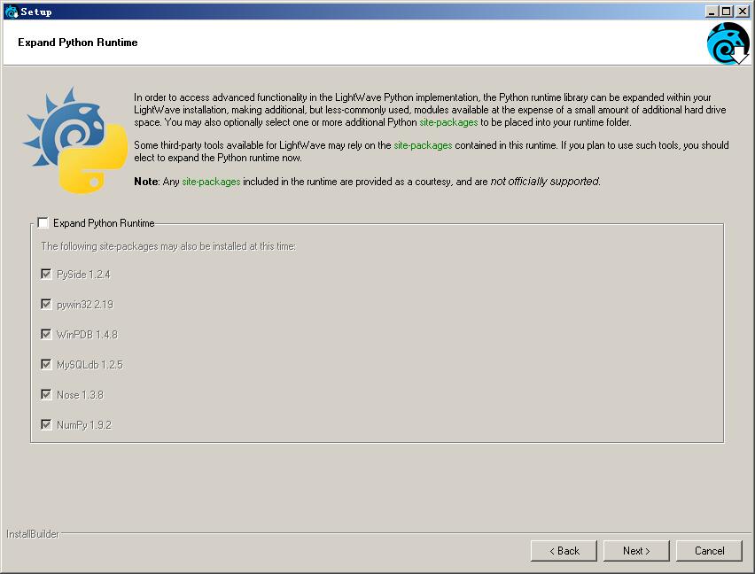Click the 'Setup' title bar text
The height and width of the screenshot is (574, 755).
(x=36, y=12)
